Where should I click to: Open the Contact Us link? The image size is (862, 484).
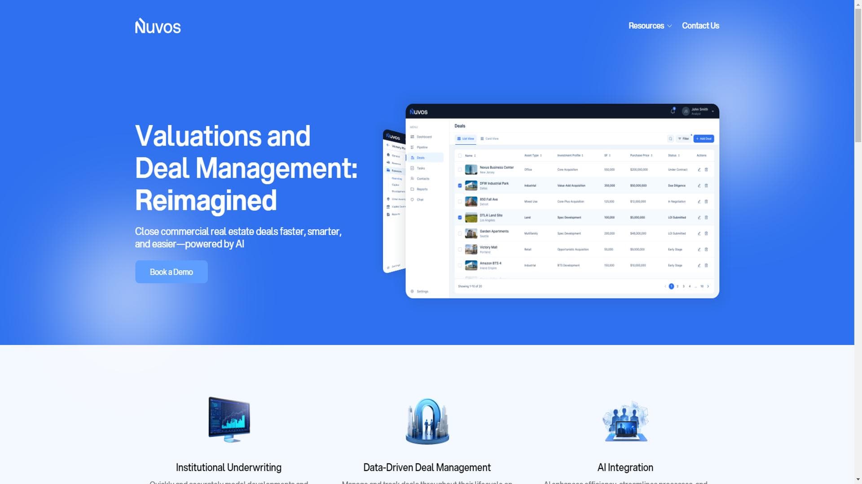coord(700,26)
